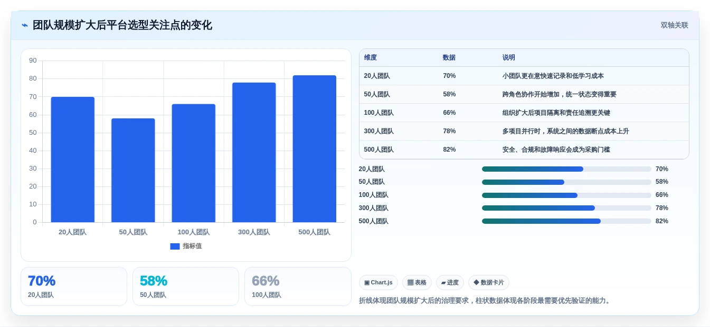Click the 维度 column header
The height and width of the screenshot is (327, 710).
[371, 58]
